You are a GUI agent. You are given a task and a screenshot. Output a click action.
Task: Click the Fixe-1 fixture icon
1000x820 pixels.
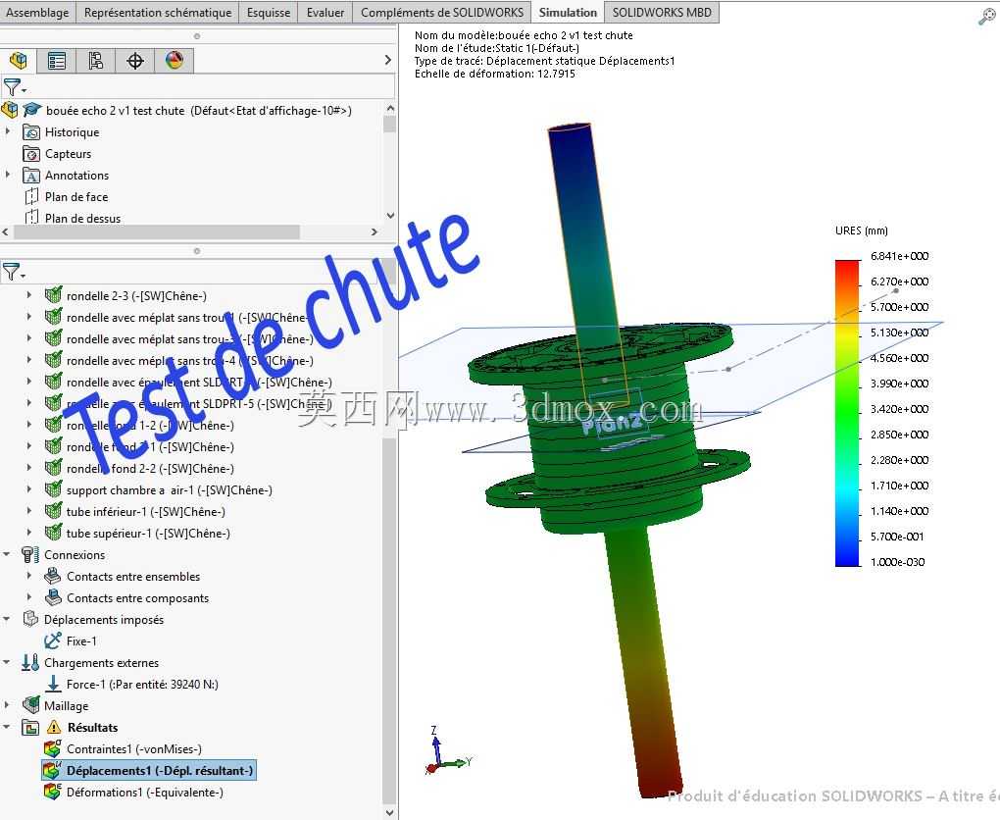[x=52, y=641]
